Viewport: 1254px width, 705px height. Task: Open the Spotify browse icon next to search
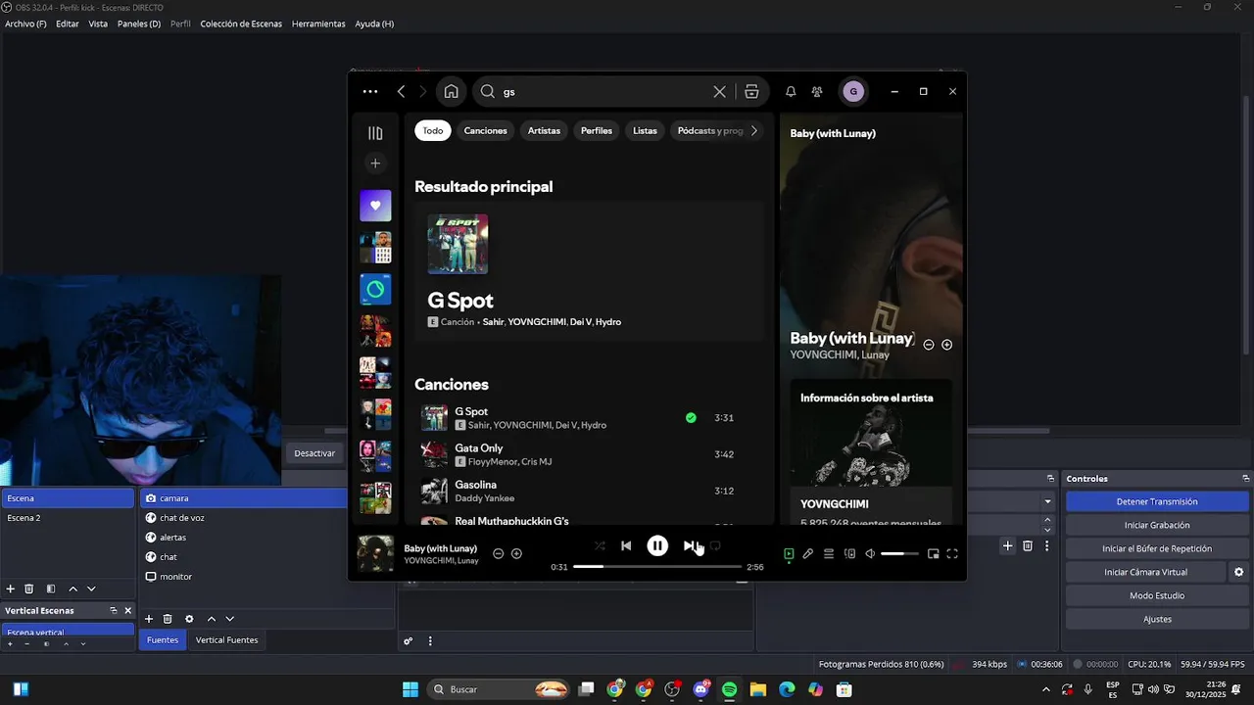pos(751,91)
